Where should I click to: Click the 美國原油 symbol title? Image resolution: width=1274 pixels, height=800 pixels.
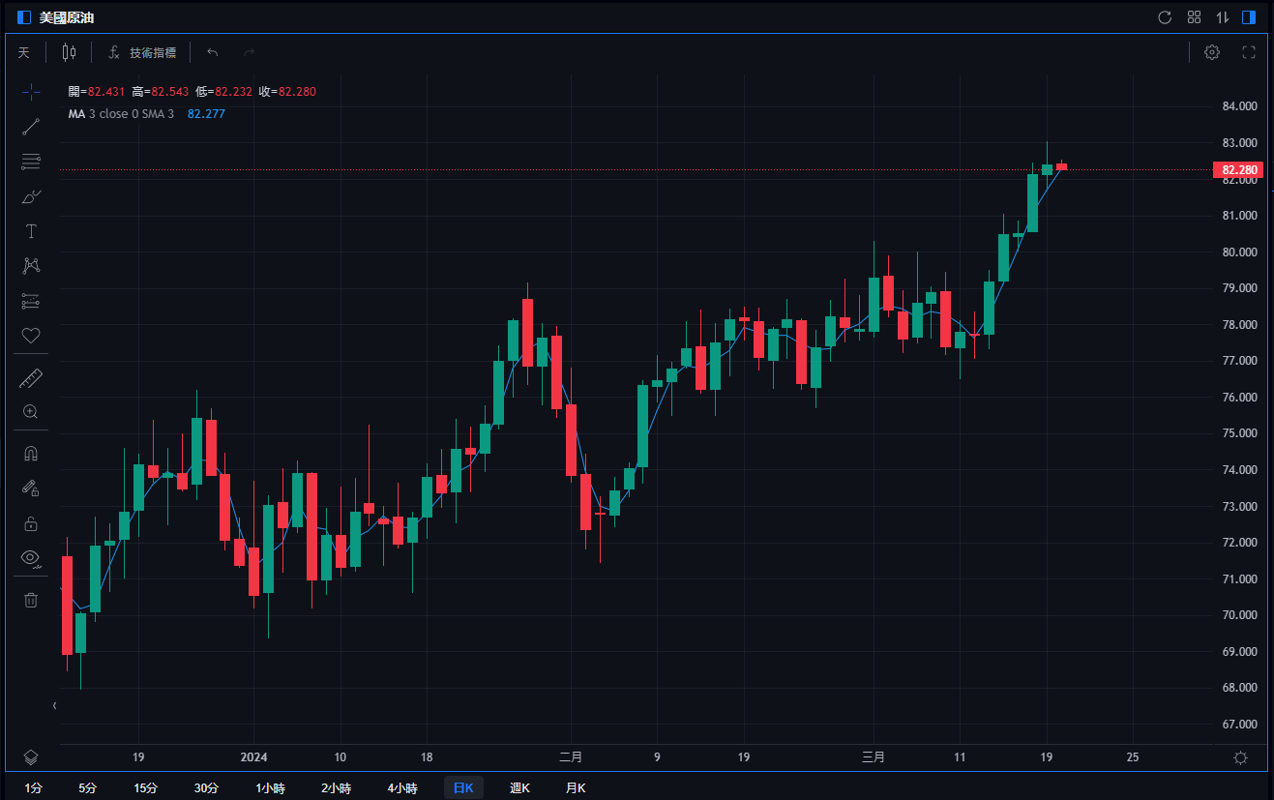coord(67,17)
